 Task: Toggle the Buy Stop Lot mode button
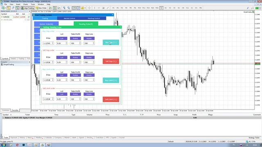(x=62, y=38)
